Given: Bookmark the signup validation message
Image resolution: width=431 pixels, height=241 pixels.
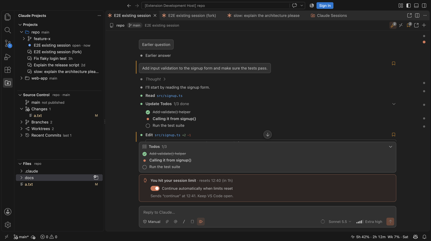Looking at the screenshot, I should click(394, 63).
